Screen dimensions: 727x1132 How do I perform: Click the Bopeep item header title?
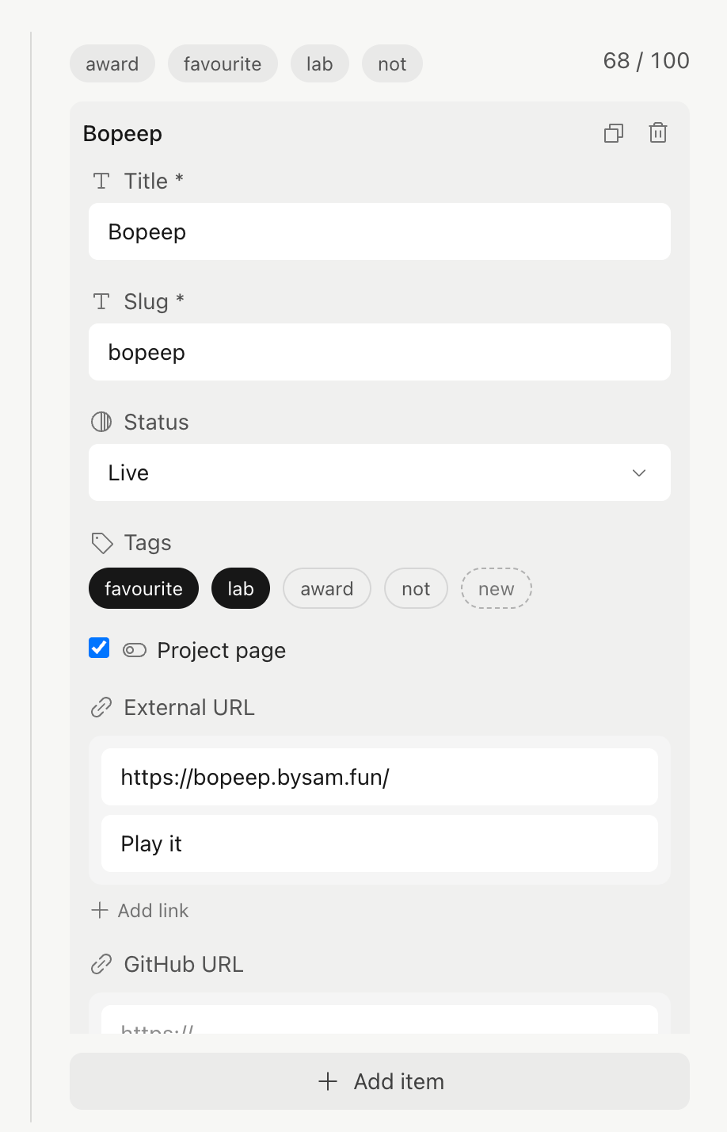click(x=123, y=134)
